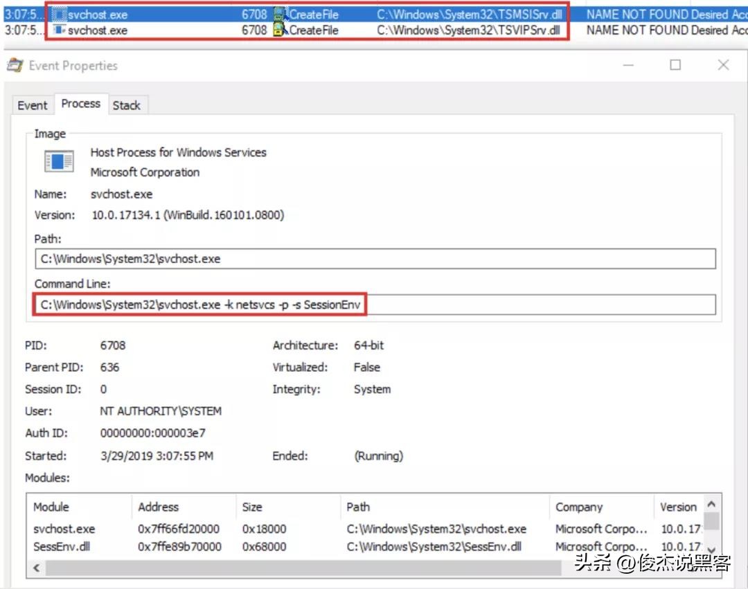Click the Host Process image icon
Image resolution: width=748 pixels, height=589 pixels.
pos(59,162)
